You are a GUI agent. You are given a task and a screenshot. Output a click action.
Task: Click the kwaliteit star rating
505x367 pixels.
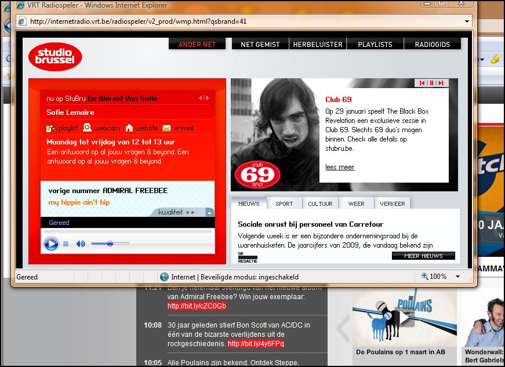coord(190,212)
